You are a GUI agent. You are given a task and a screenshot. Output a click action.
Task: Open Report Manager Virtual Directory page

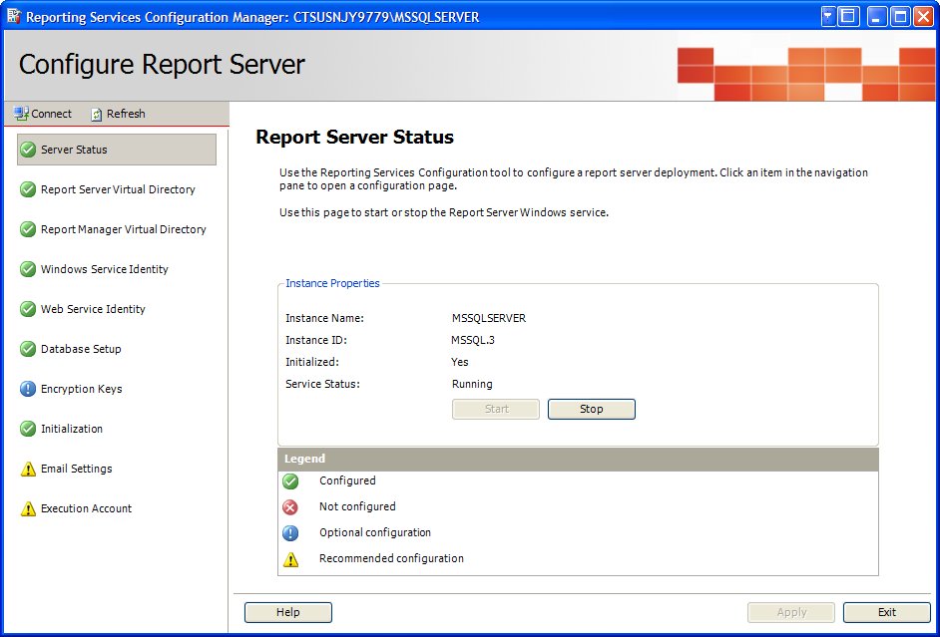[123, 229]
